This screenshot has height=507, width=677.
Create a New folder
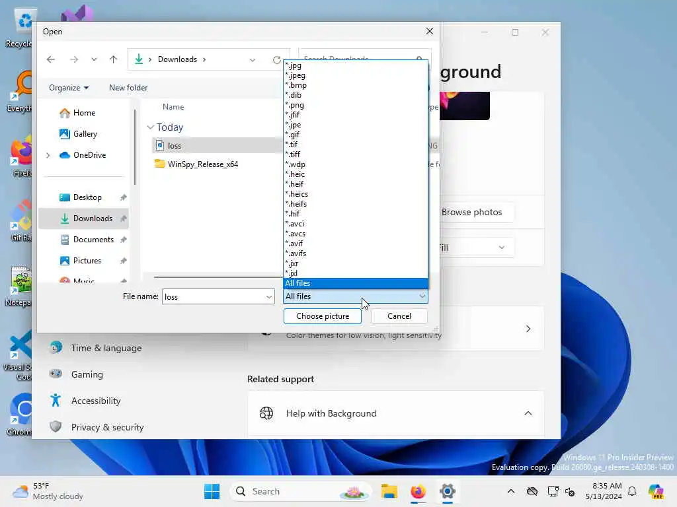[x=128, y=88]
